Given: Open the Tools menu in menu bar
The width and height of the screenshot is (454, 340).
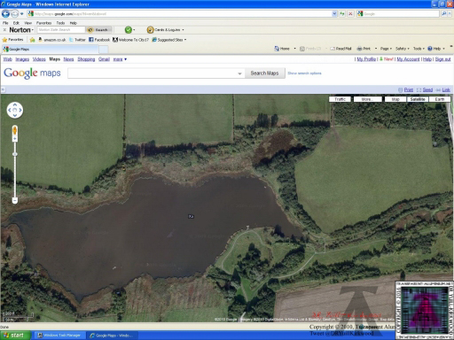Looking at the screenshot, I should (x=60, y=23).
